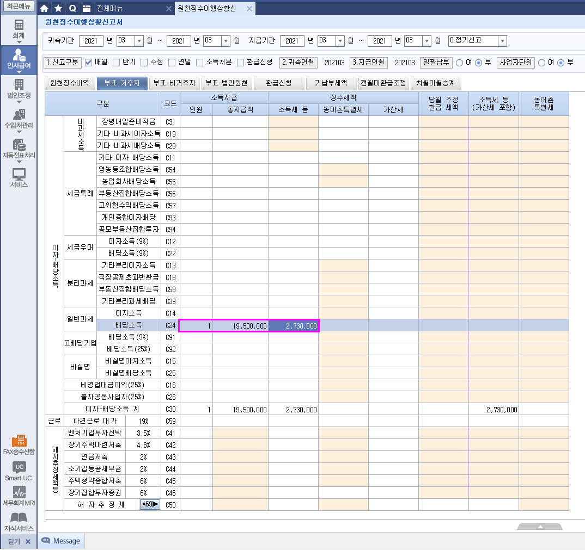Switch to 부표-법인원천 tab
This screenshot has height=550, width=585.
coord(227,83)
